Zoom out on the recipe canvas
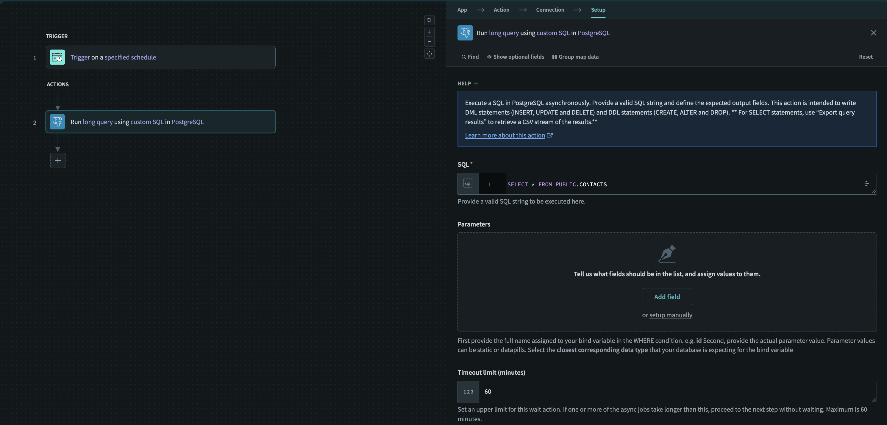This screenshot has height=425, width=887. coord(429,42)
